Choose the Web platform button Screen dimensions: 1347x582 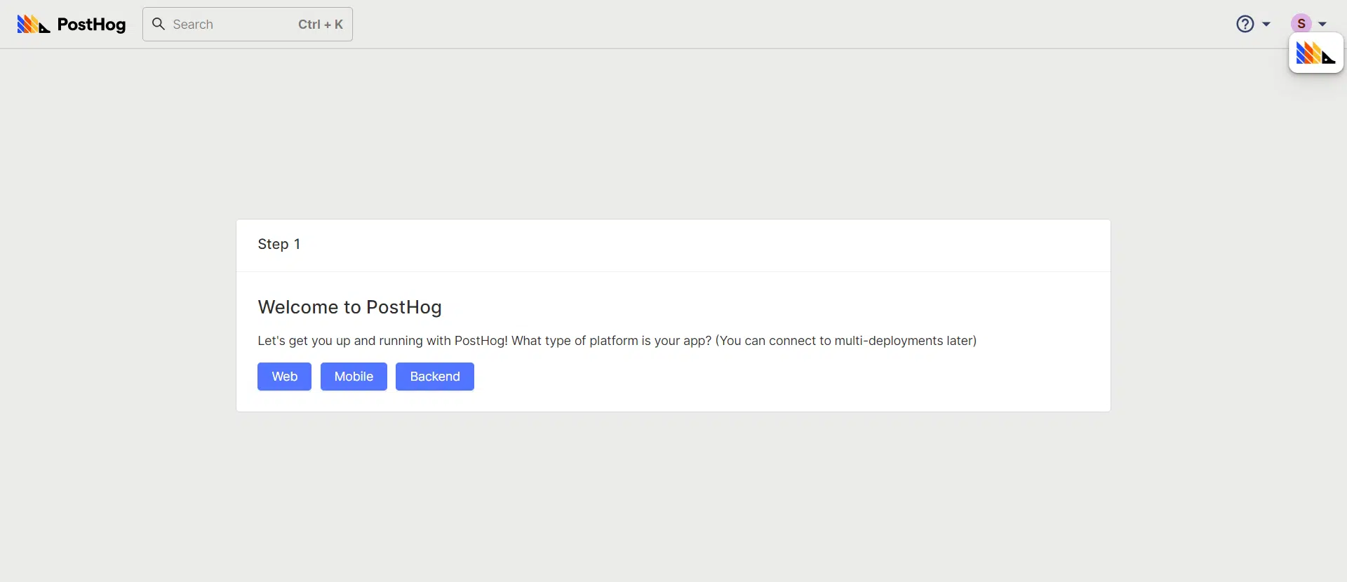(284, 377)
